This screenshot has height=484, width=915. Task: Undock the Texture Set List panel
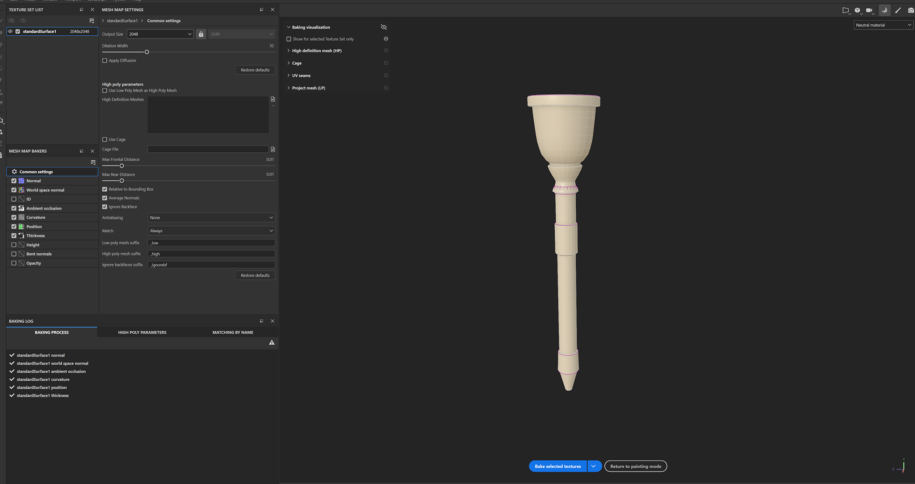tap(81, 10)
